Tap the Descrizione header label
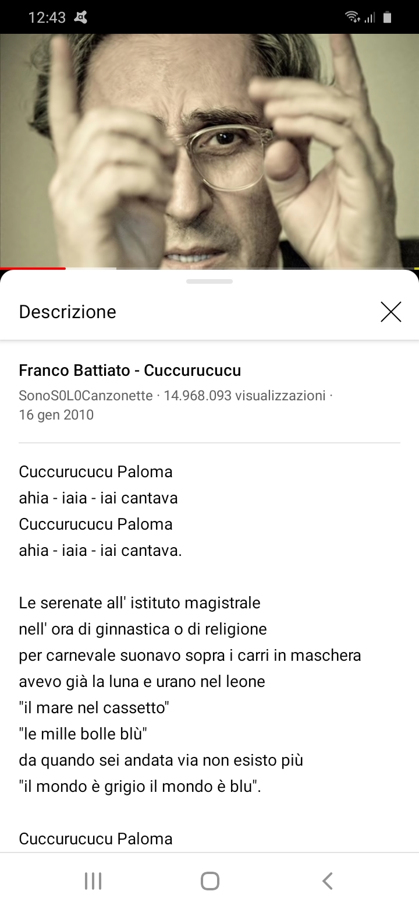 click(x=68, y=312)
